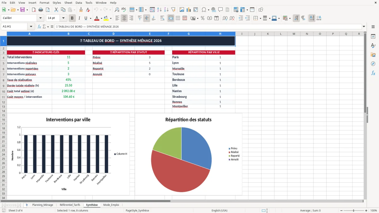Click the formula input line
The image size is (379, 213).
[208, 27]
